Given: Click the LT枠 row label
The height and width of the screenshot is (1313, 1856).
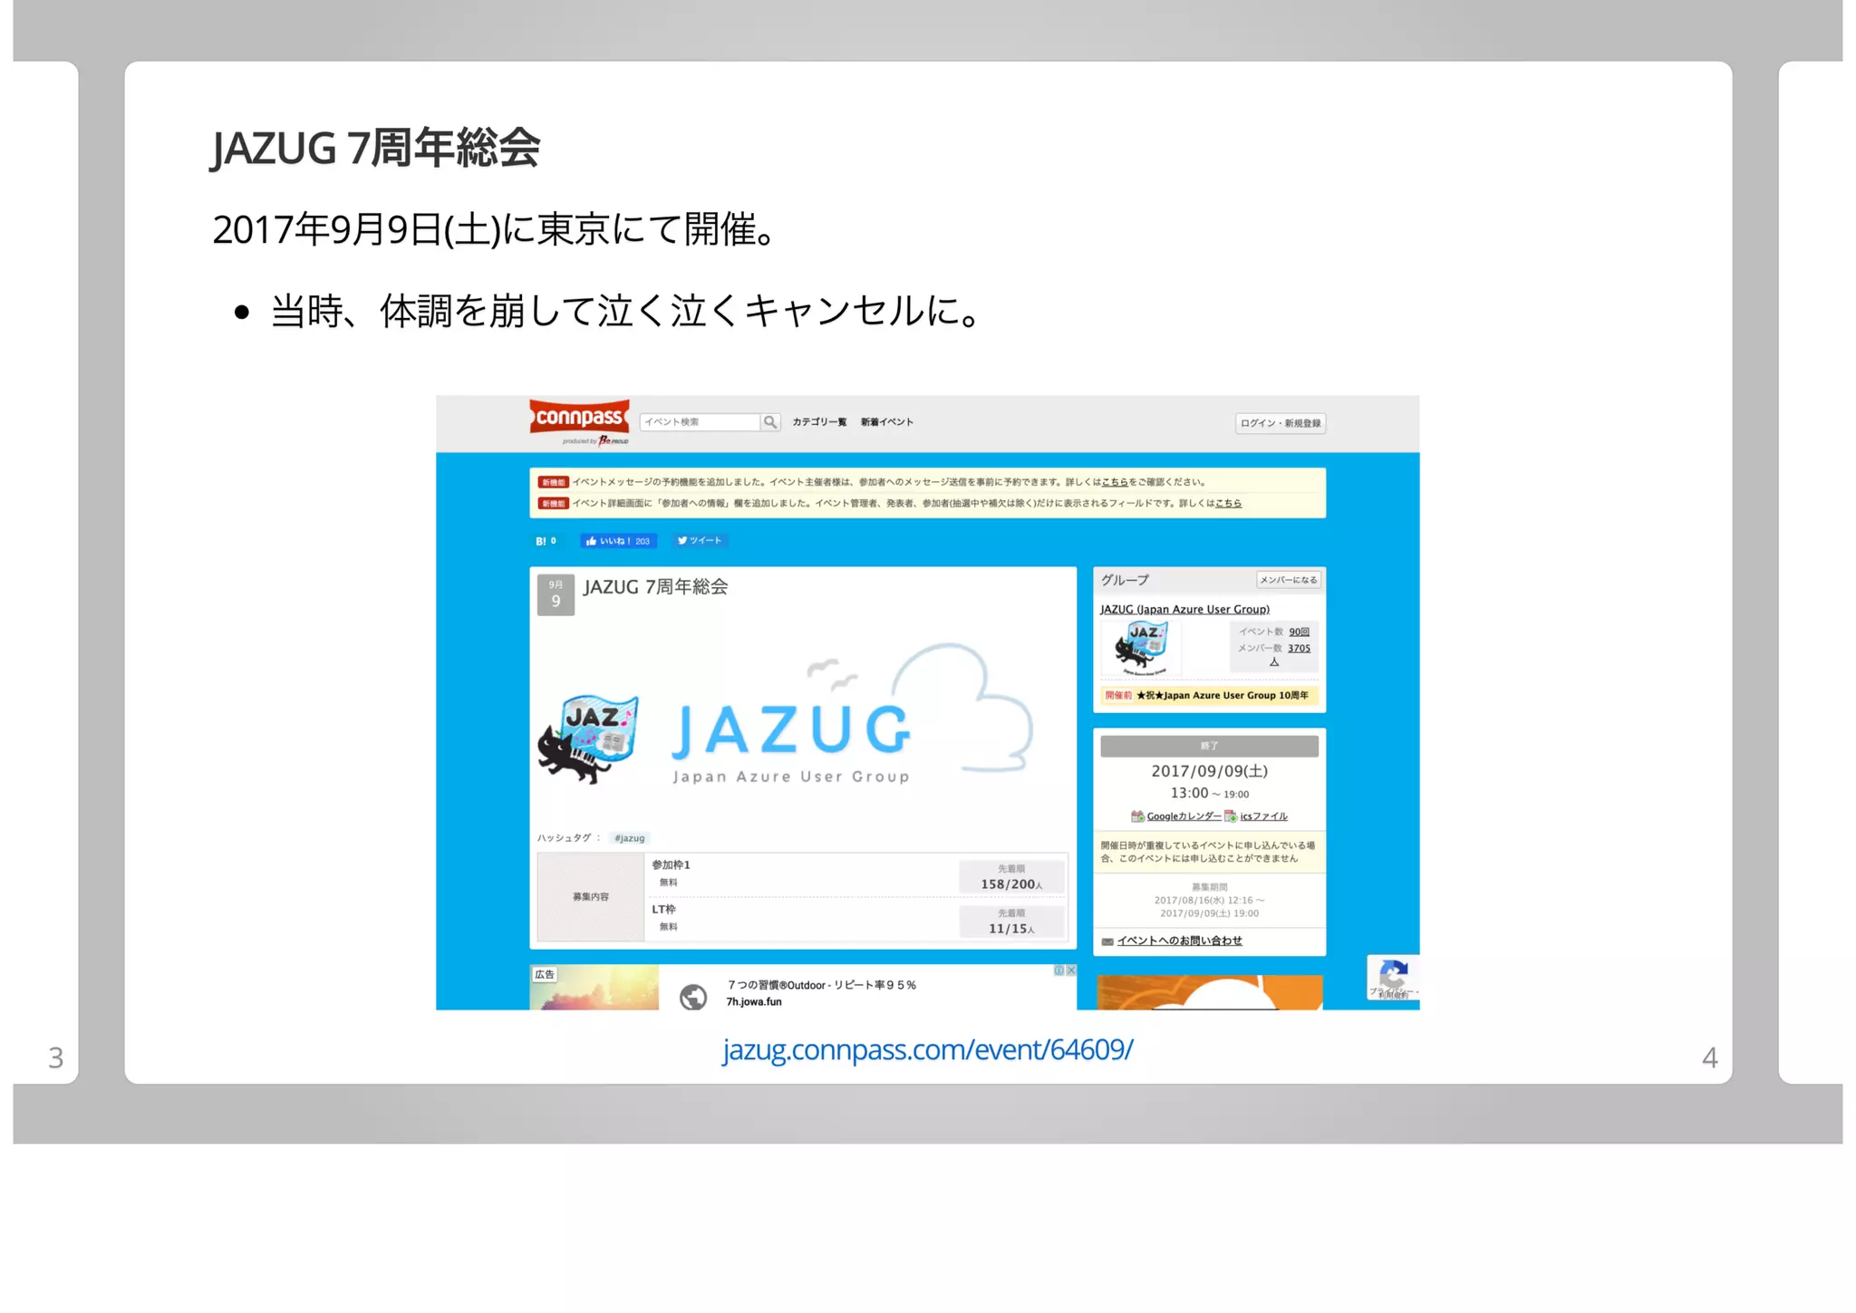Looking at the screenshot, I should click(x=663, y=909).
